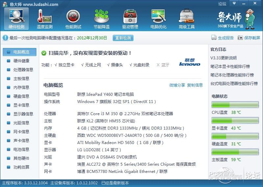
Task: Click the 生成报告 text link
Action: [x=226, y=38]
